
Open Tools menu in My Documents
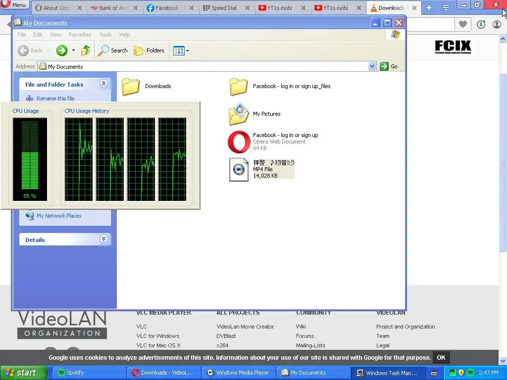(105, 35)
